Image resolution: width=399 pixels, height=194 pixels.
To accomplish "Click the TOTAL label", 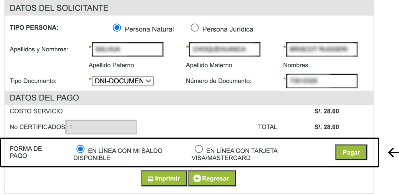I will (268, 127).
